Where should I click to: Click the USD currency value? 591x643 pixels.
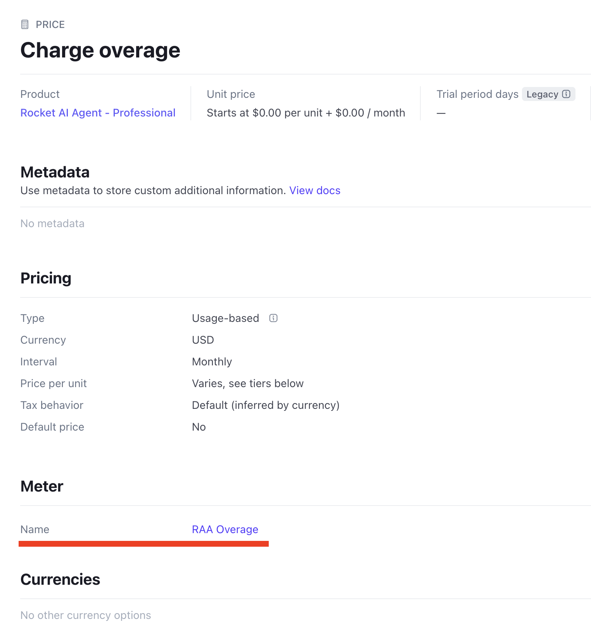[203, 340]
